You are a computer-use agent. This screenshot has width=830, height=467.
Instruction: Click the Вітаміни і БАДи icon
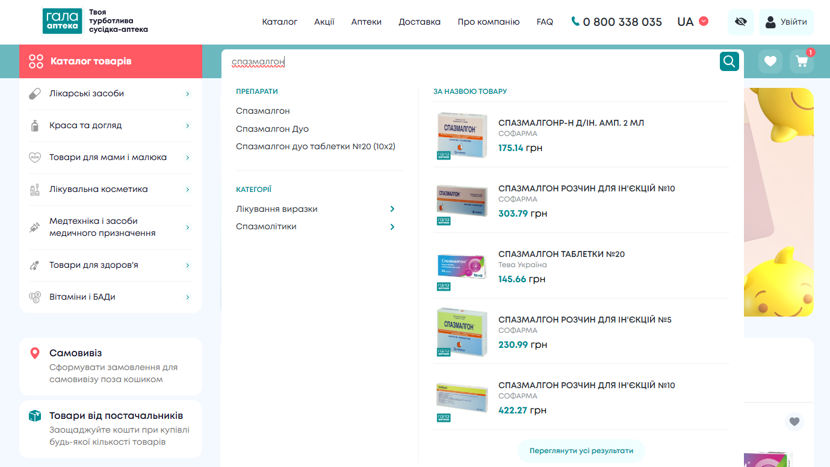click(x=35, y=297)
